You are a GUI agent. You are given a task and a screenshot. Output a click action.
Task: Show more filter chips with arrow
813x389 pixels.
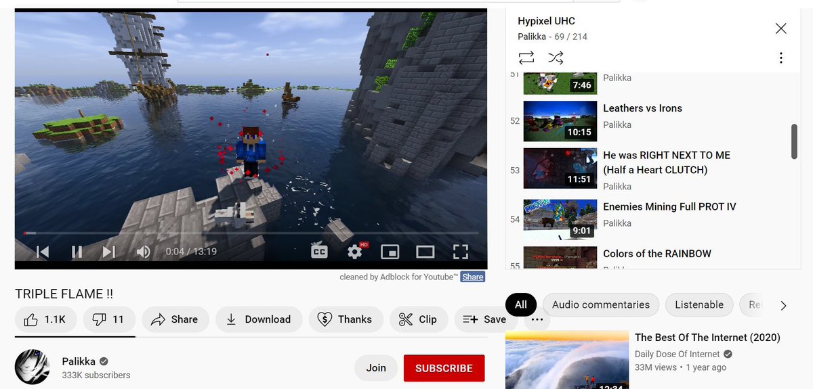pos(783,305)
